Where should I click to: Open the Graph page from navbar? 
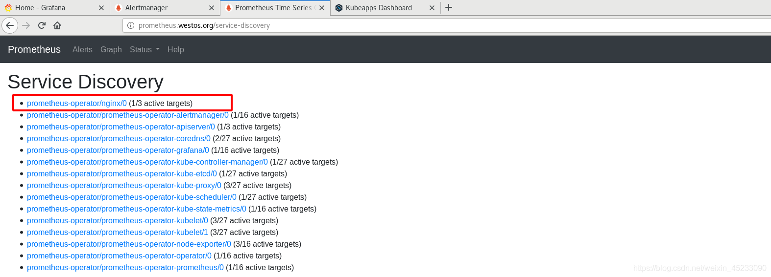tap(111, 49)
